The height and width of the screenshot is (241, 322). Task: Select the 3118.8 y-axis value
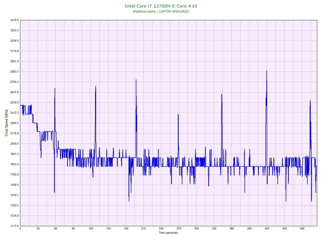(x=14, y=51)
